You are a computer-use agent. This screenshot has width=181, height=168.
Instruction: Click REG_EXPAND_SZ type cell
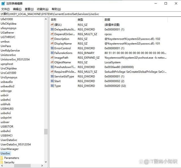(89, 58)
